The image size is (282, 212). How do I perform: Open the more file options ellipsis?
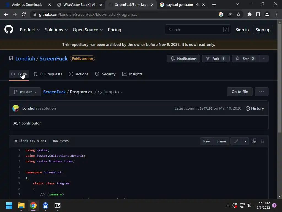pyautogui.click(x=262, y=92)
